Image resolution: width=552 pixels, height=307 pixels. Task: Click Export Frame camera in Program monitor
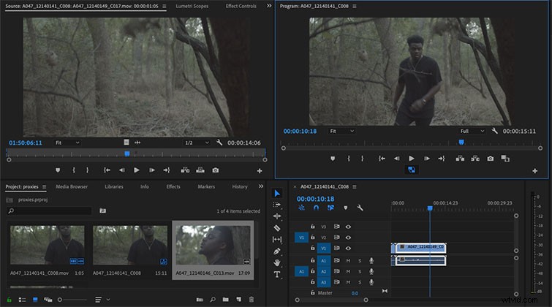[490, 159]
